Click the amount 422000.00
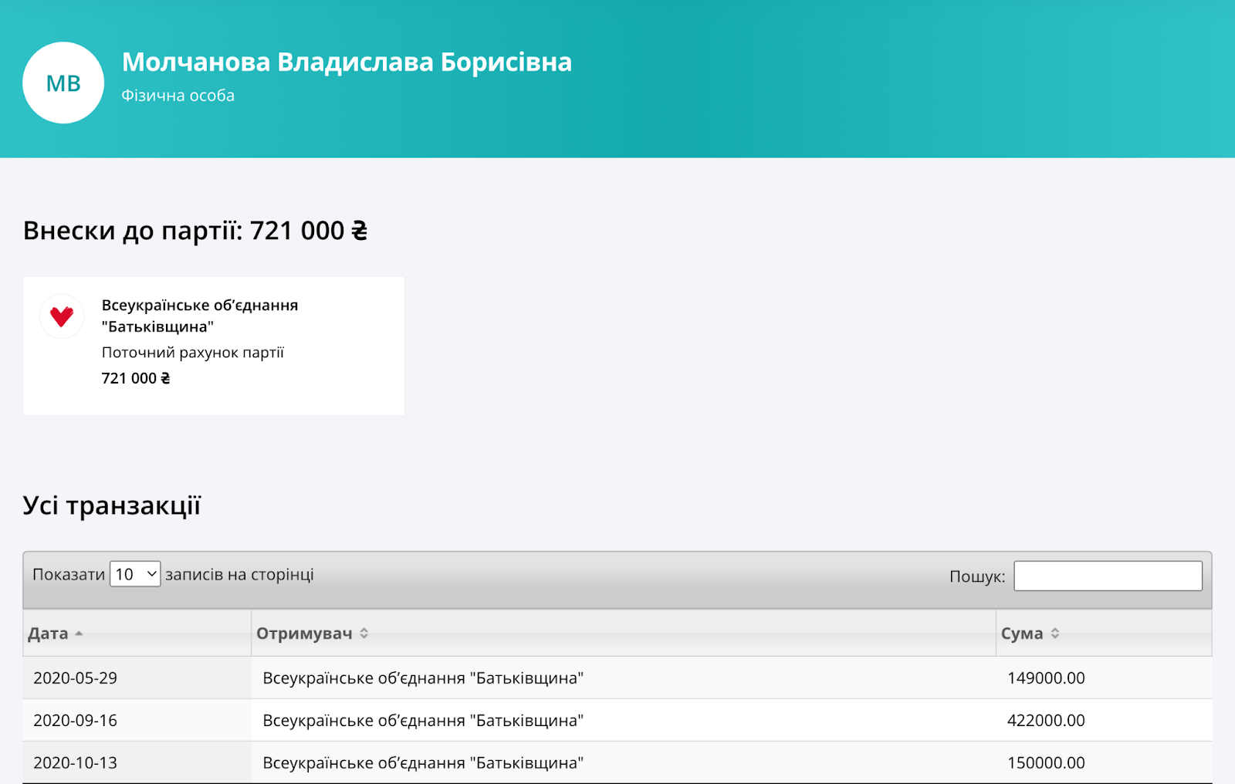The image size is (1235, 784). click(1046, 721)
